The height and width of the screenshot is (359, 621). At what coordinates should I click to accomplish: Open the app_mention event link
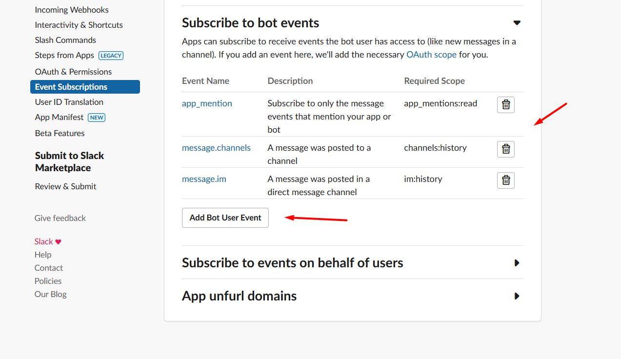(x=207, y=103)
